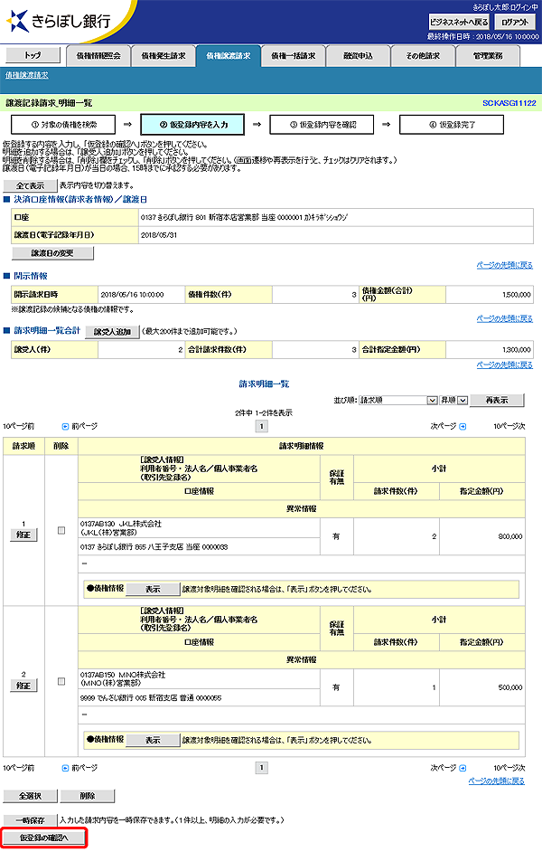The width and height of the screenshot is (542, 852).
Task: Click the 仮登録の確認へ button
Action: (x=44, y=838)
